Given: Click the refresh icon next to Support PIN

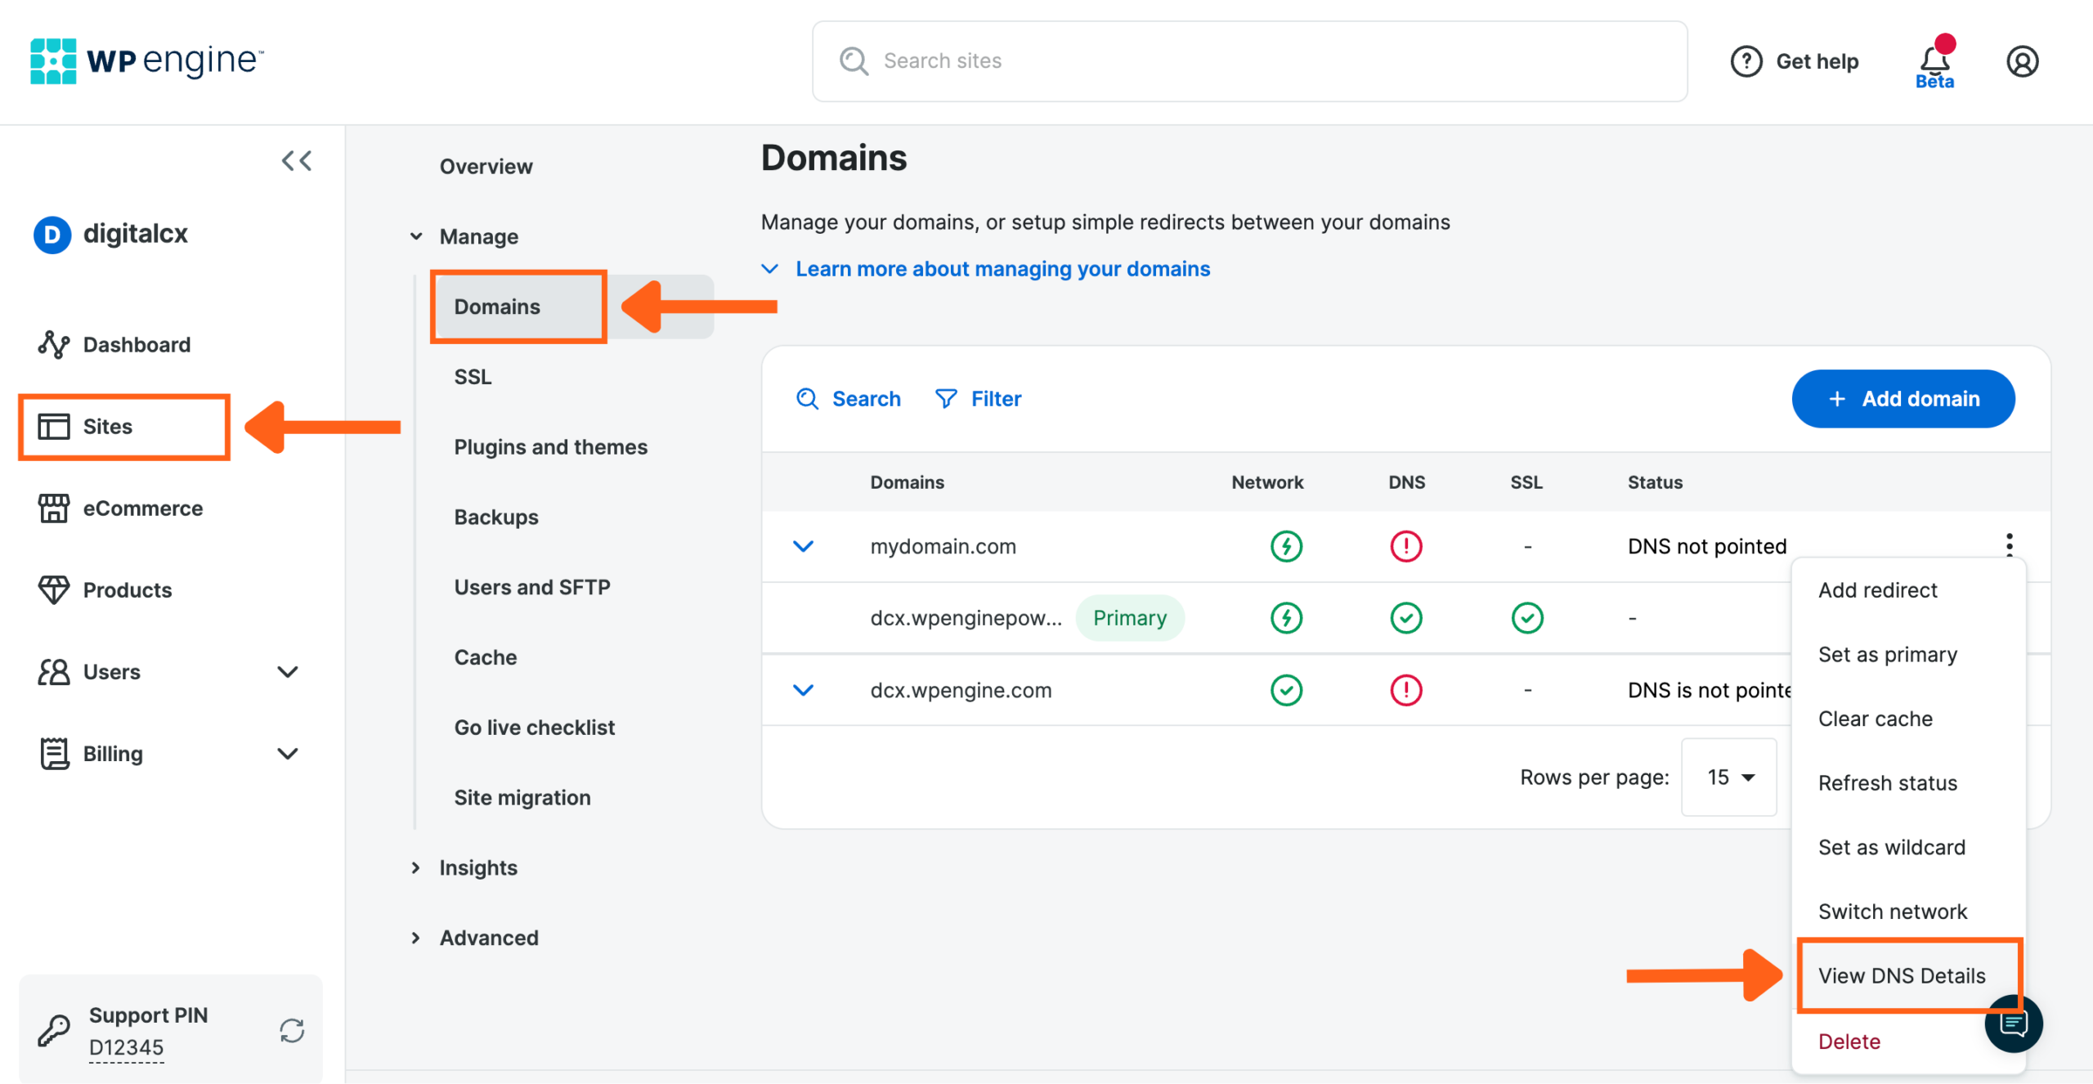Looking at the screenshot, I should [x=292, y=1030].
